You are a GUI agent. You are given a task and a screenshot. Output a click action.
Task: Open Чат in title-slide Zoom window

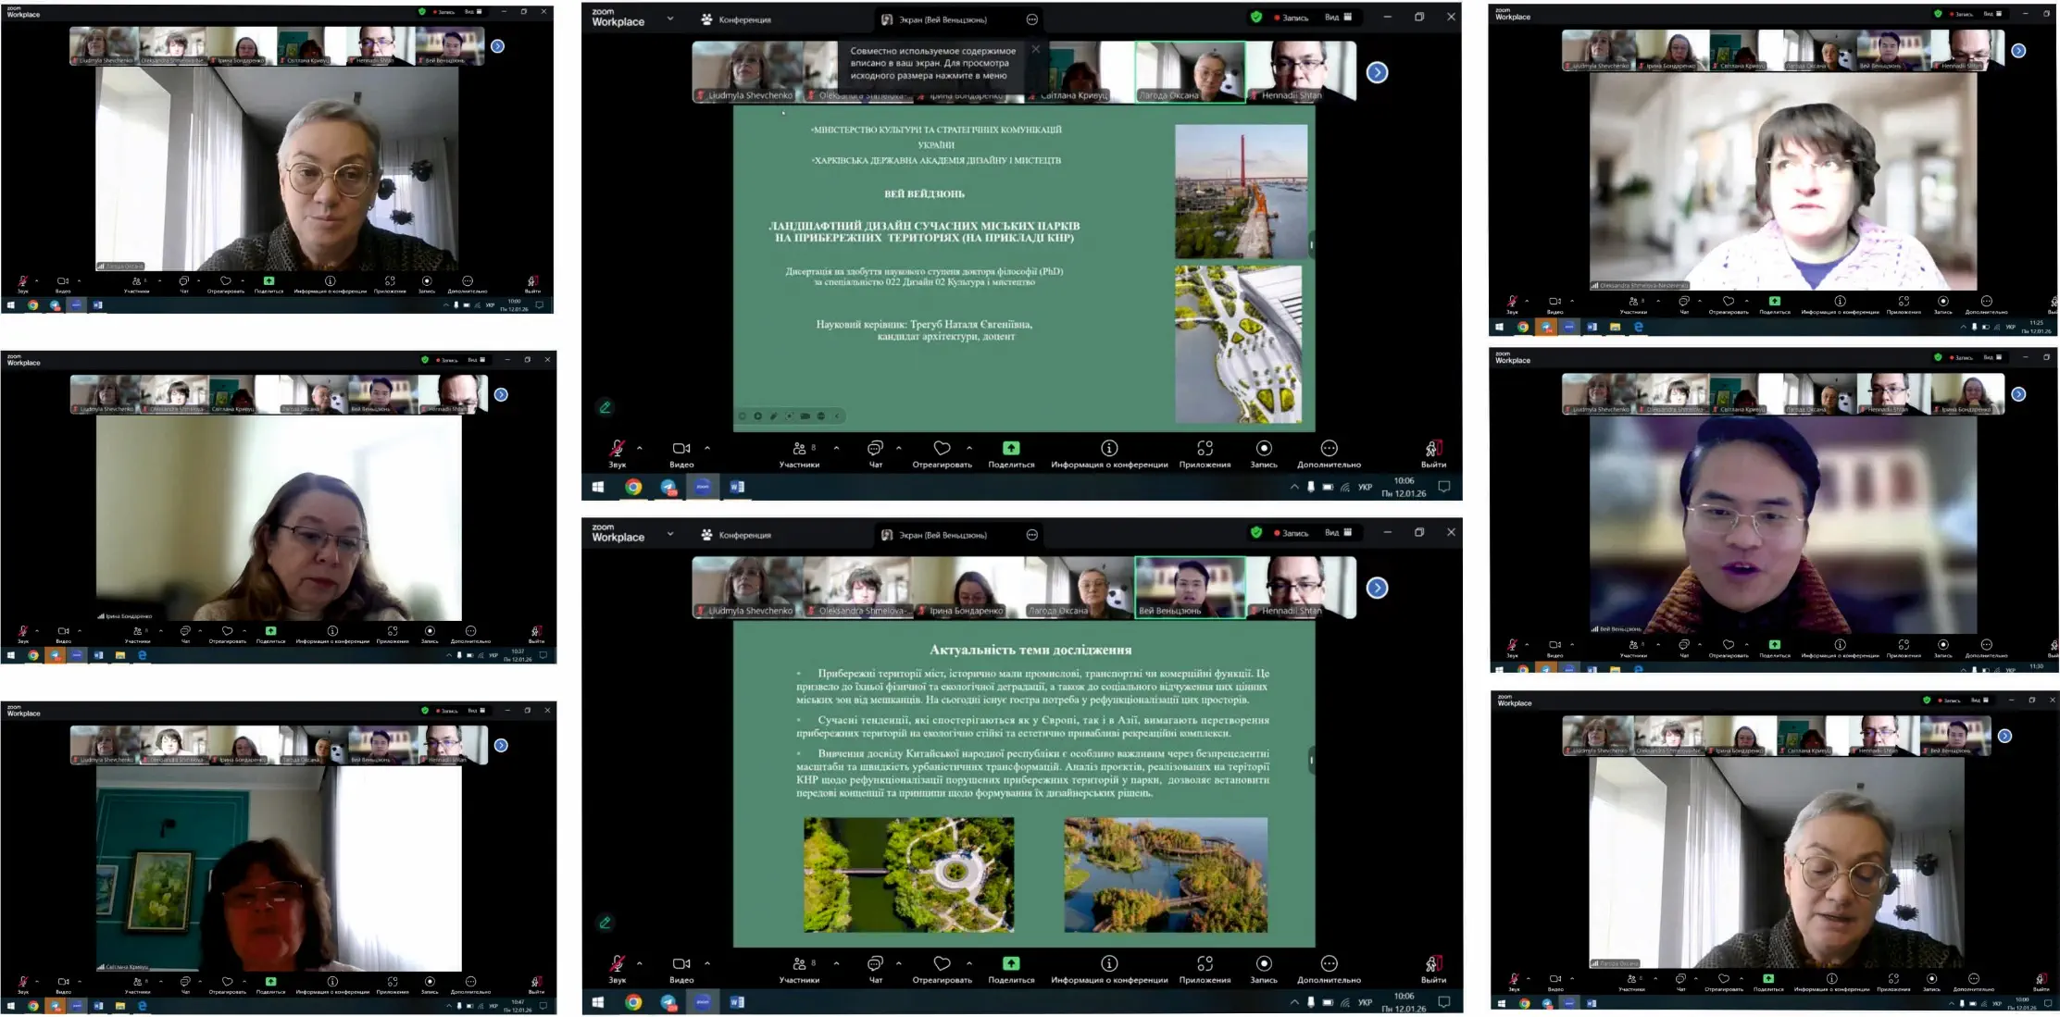click(875, 450)
